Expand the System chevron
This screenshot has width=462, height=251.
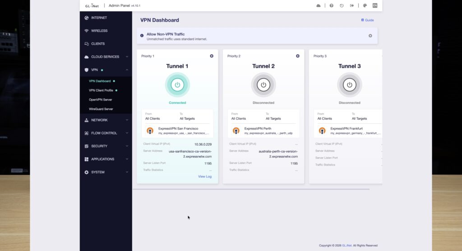[127, 172]
